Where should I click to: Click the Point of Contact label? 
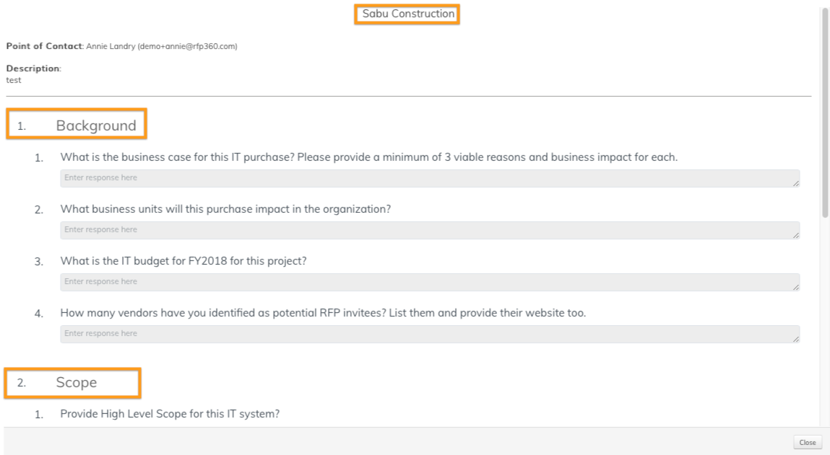pyautogui.click(x=43, y=46)
